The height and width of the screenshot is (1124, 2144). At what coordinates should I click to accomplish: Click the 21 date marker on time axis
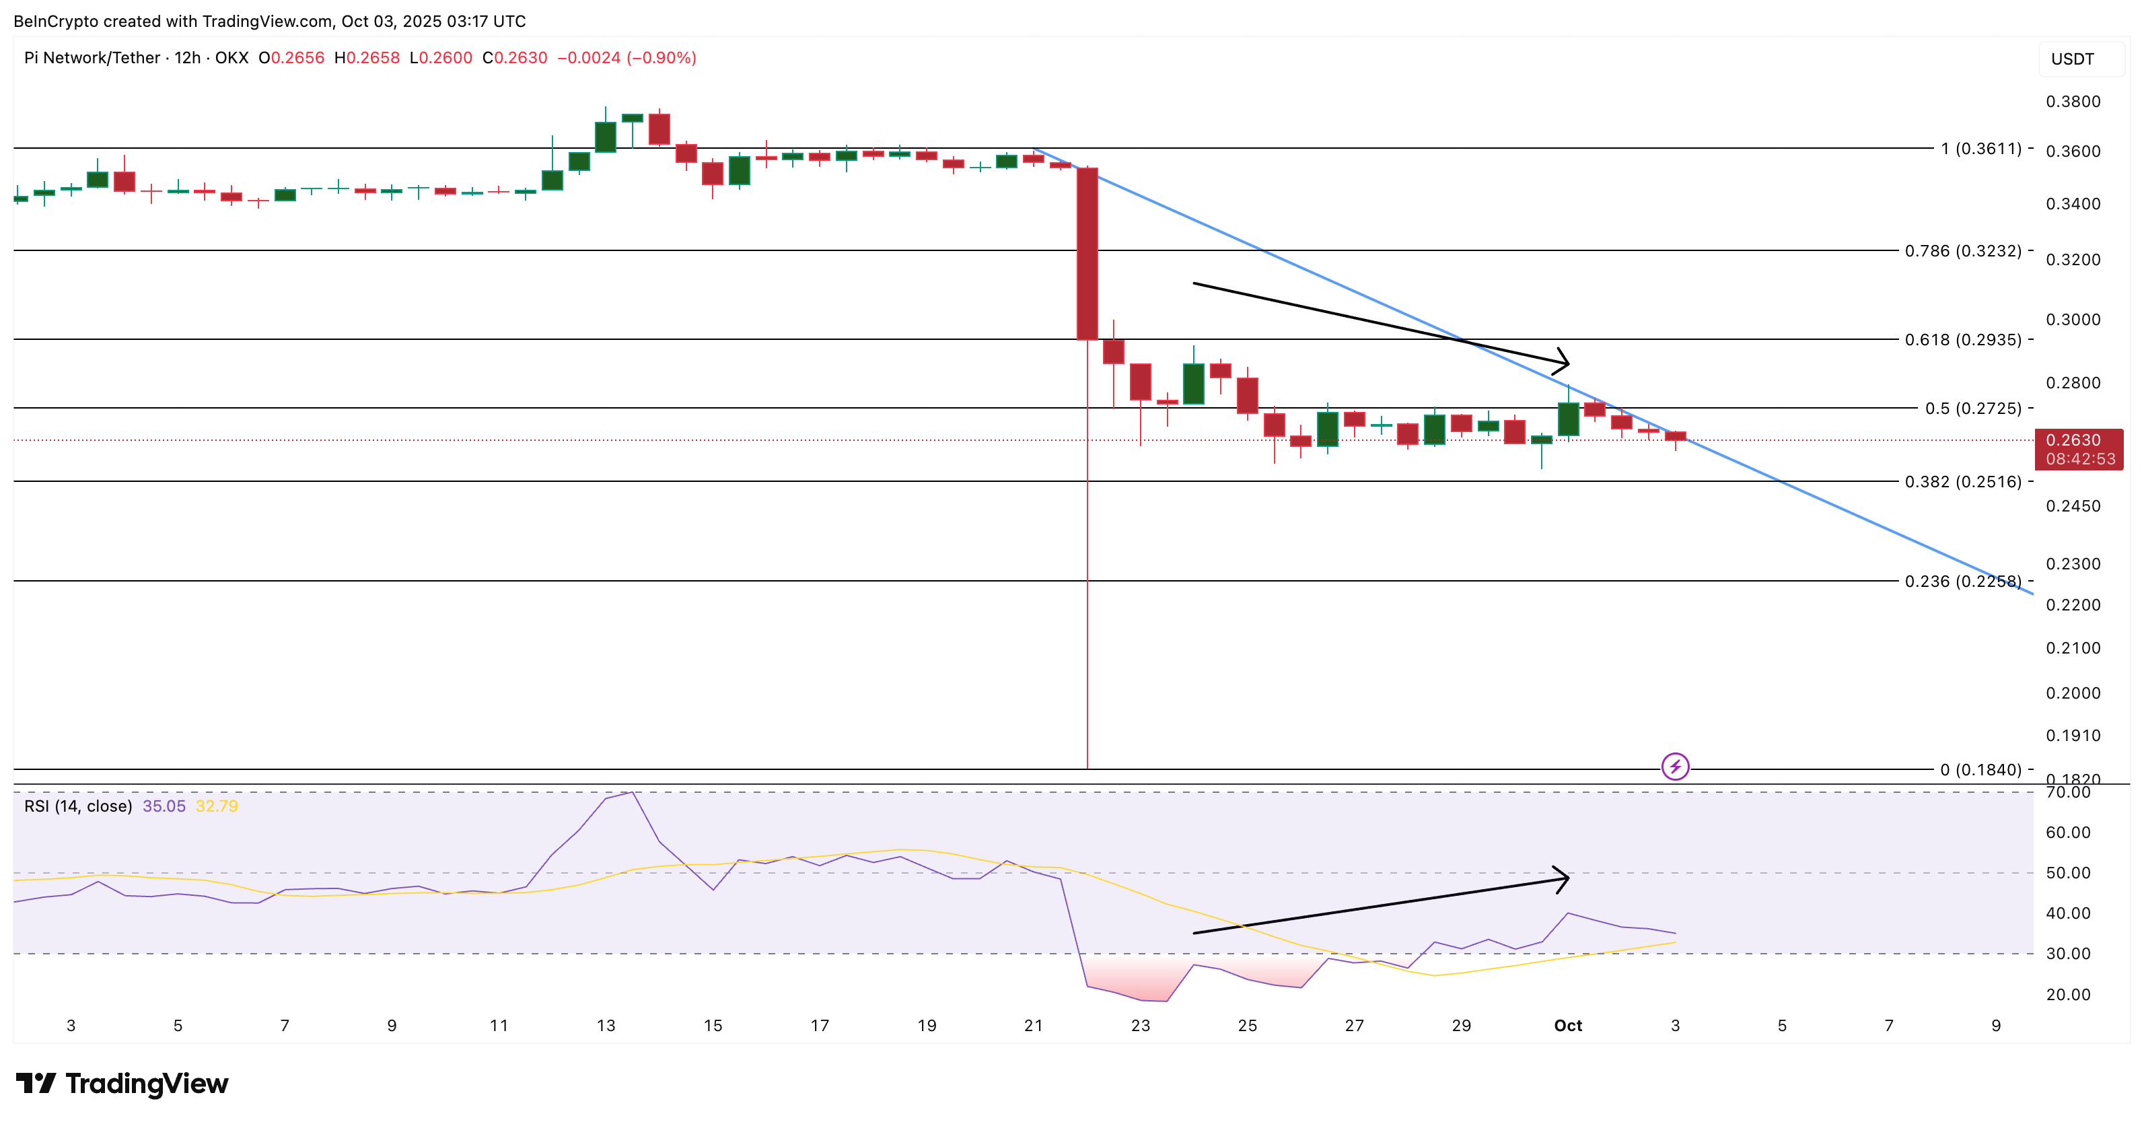1033,1026
